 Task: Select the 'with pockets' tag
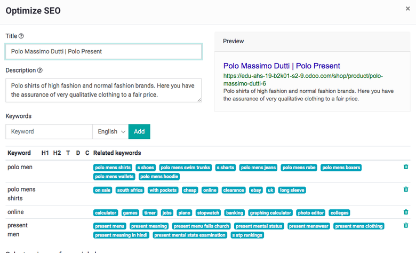pos(163,190)
